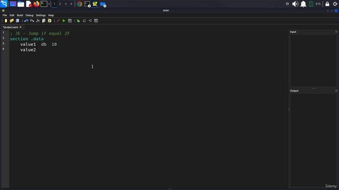Viewport: 339px width, 190px height.
Task: Open the Settings menu
Action: coord(41,15)
